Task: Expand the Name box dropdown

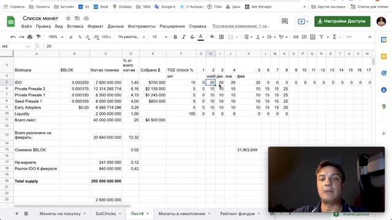Action: tap(28, 46)
